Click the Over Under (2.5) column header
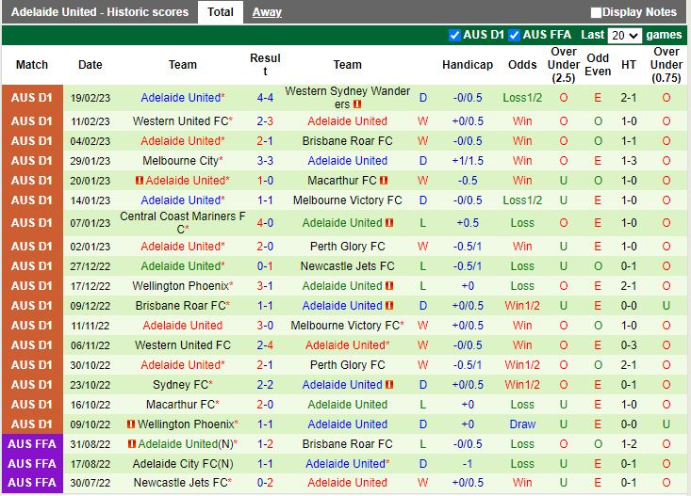 click(563, 65)
